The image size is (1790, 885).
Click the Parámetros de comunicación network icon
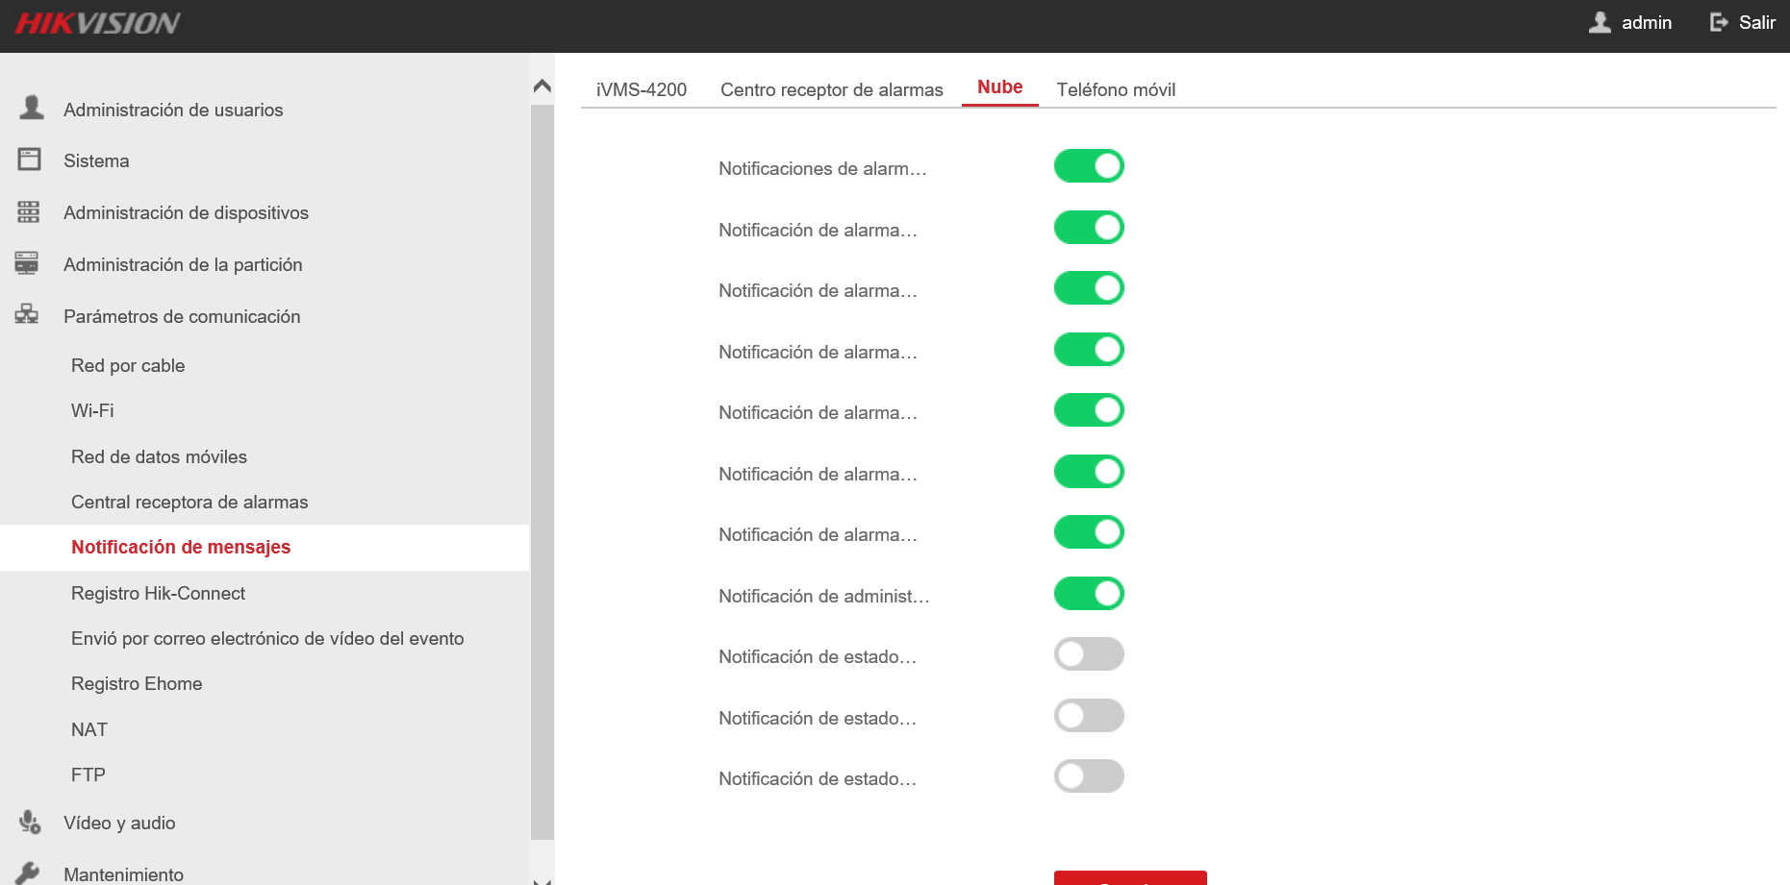pyautogui.click(x=27, y=314)
